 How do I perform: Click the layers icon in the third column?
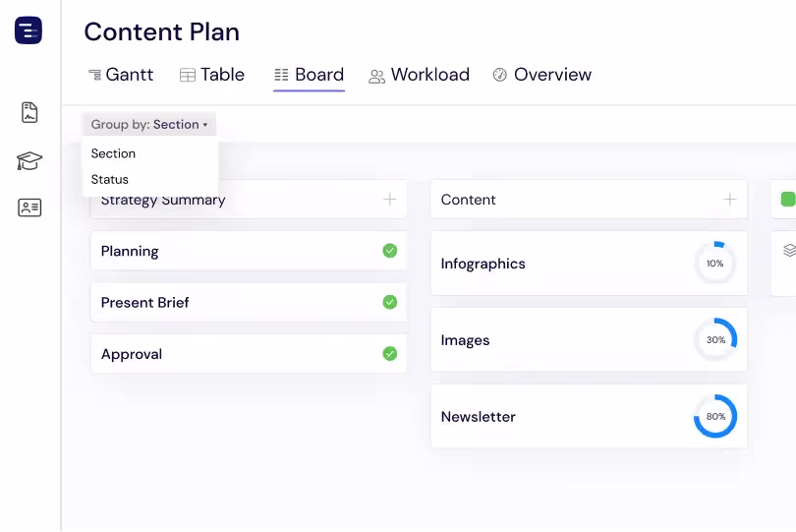(789, 250)
